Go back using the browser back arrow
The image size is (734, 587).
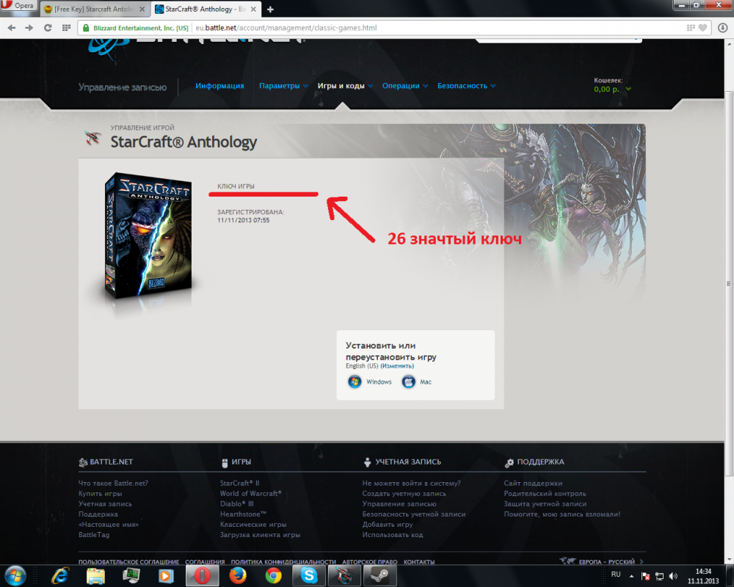pyautogui.click(x=11, y=28)
